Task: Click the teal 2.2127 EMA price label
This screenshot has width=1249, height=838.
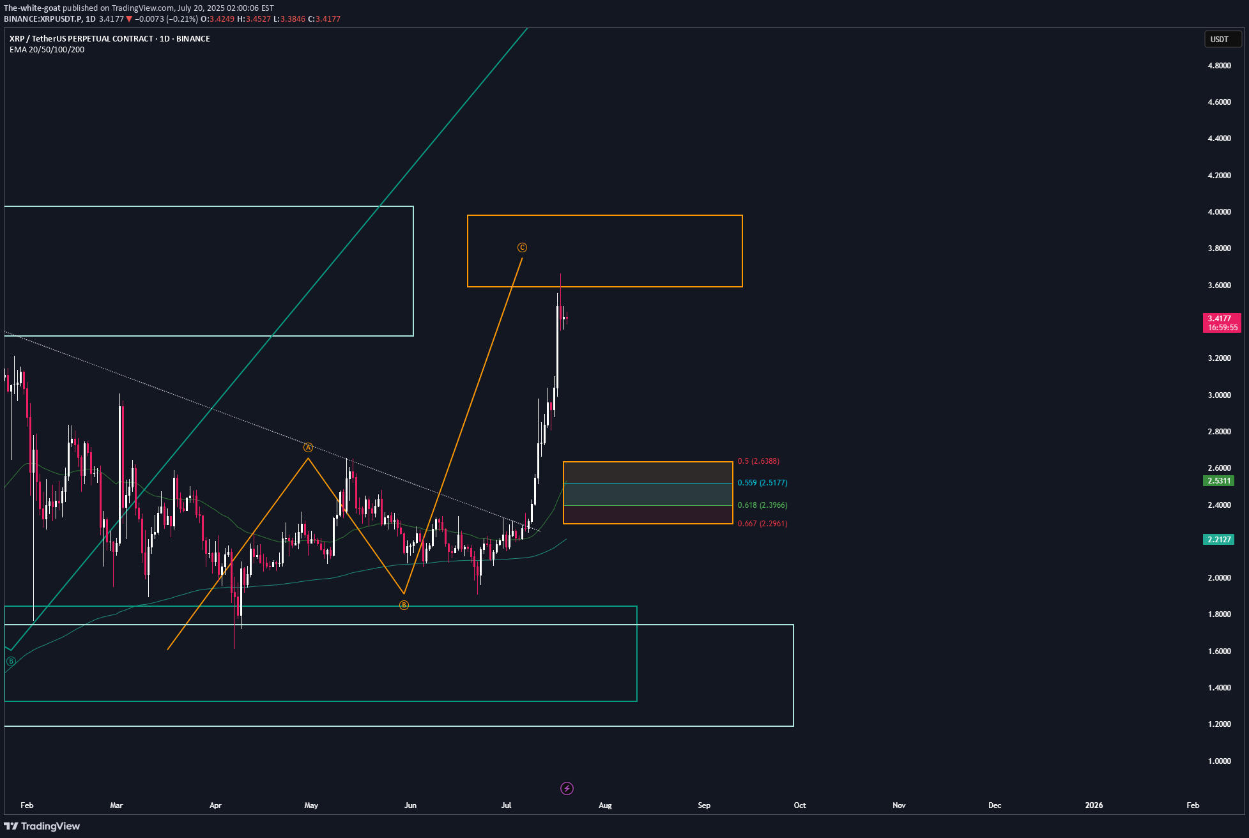Action: click(x=1218, y=540)
